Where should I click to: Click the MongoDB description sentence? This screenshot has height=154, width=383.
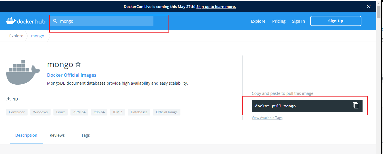tap(118, 83)
